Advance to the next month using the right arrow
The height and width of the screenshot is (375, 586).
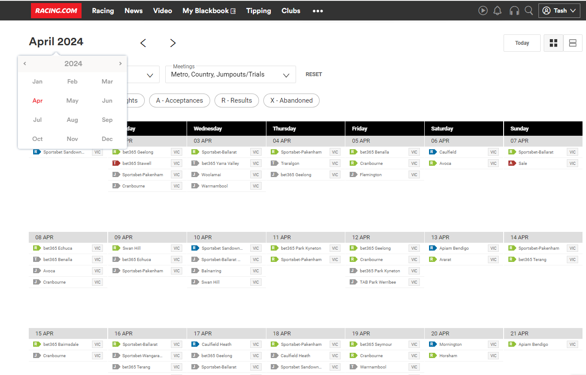[x=173, y=43]
